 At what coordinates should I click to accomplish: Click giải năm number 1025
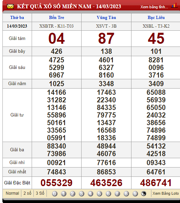point(56,84)
